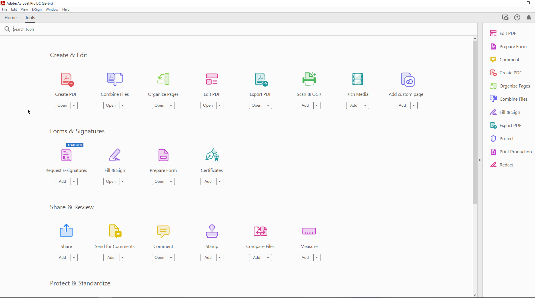
Task: Click the Open button under Edit PDF
Action: (208, 105)
